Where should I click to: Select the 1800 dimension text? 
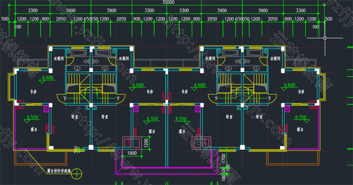tap(132, 153)
